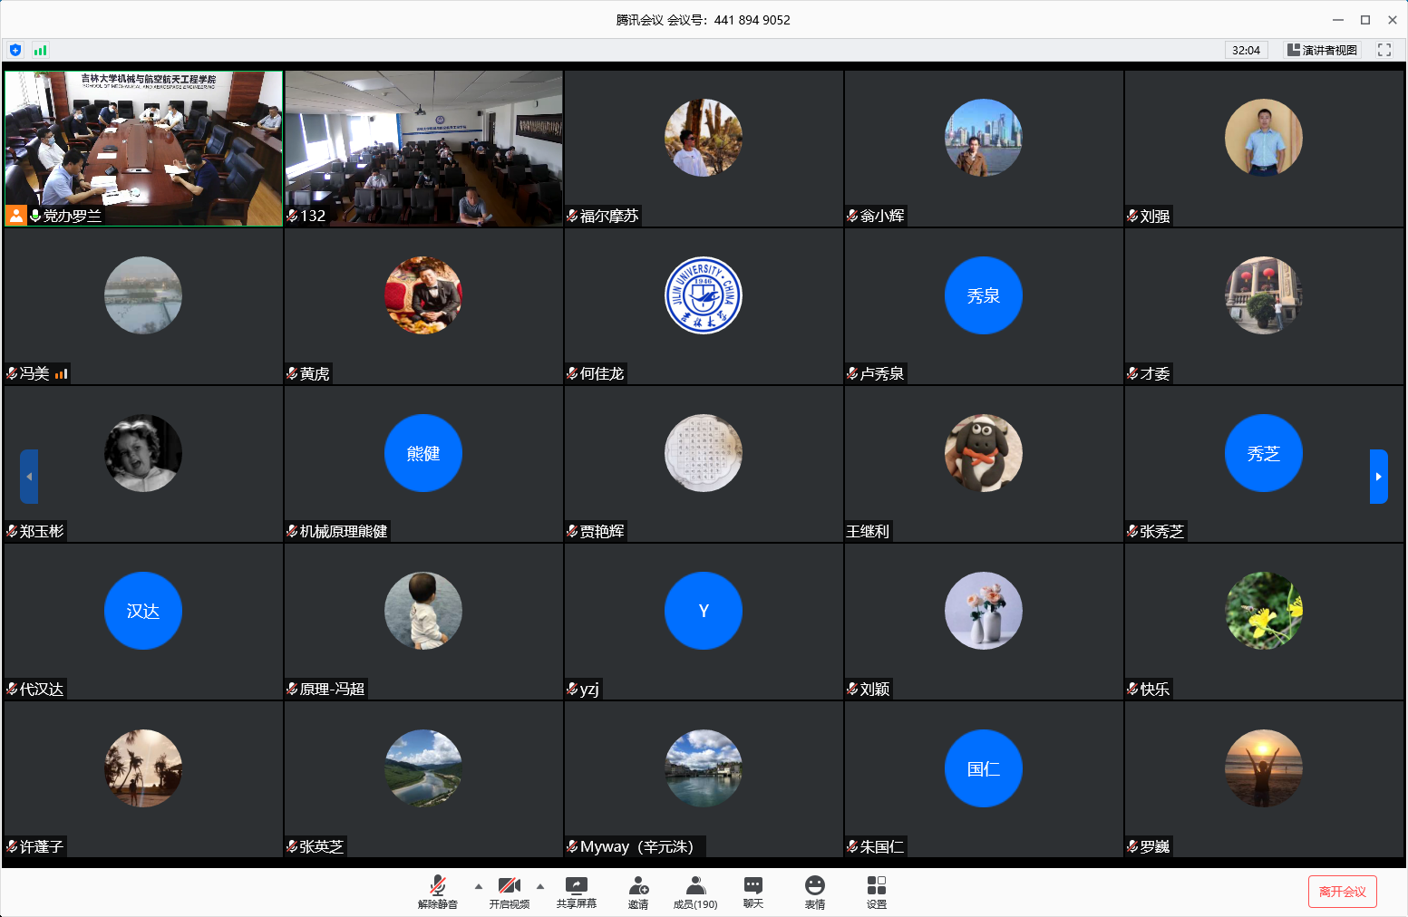This screenshot has height=917, width=1408.
Task: Check the green network signal icon
Action: (x=40, y=50)
